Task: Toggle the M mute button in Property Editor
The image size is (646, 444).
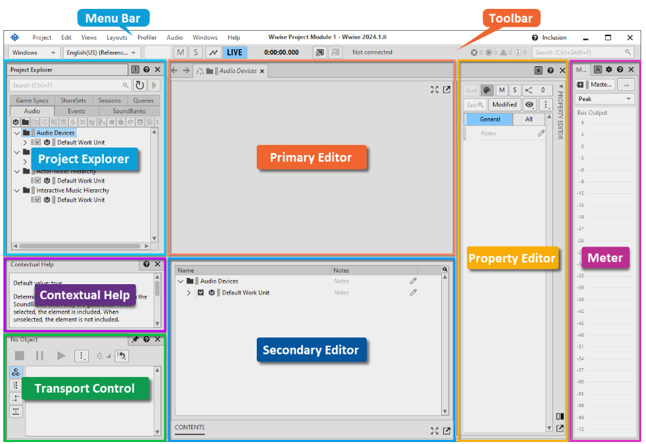Action: pyautogui.click(x=502, y=90)
